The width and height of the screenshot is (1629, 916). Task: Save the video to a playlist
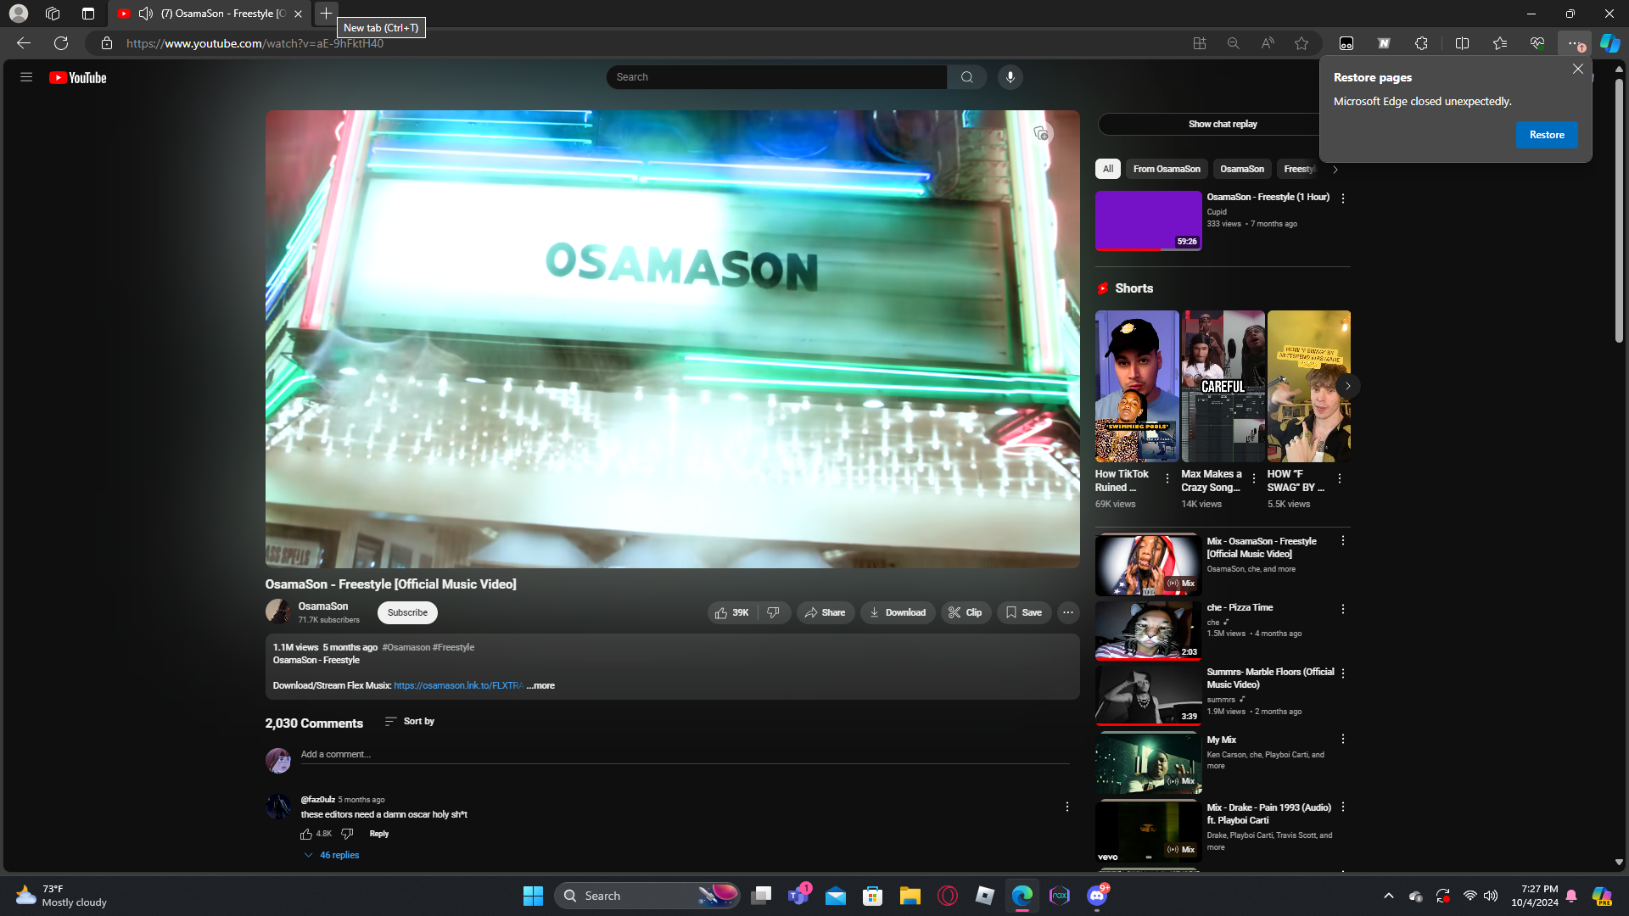1024,612
